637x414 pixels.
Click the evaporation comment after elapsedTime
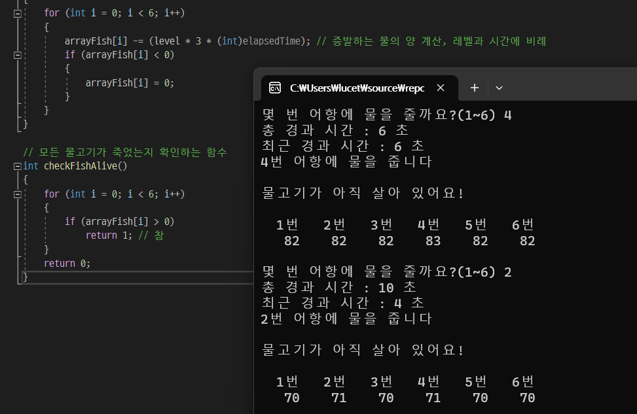(x=431, y=41)
